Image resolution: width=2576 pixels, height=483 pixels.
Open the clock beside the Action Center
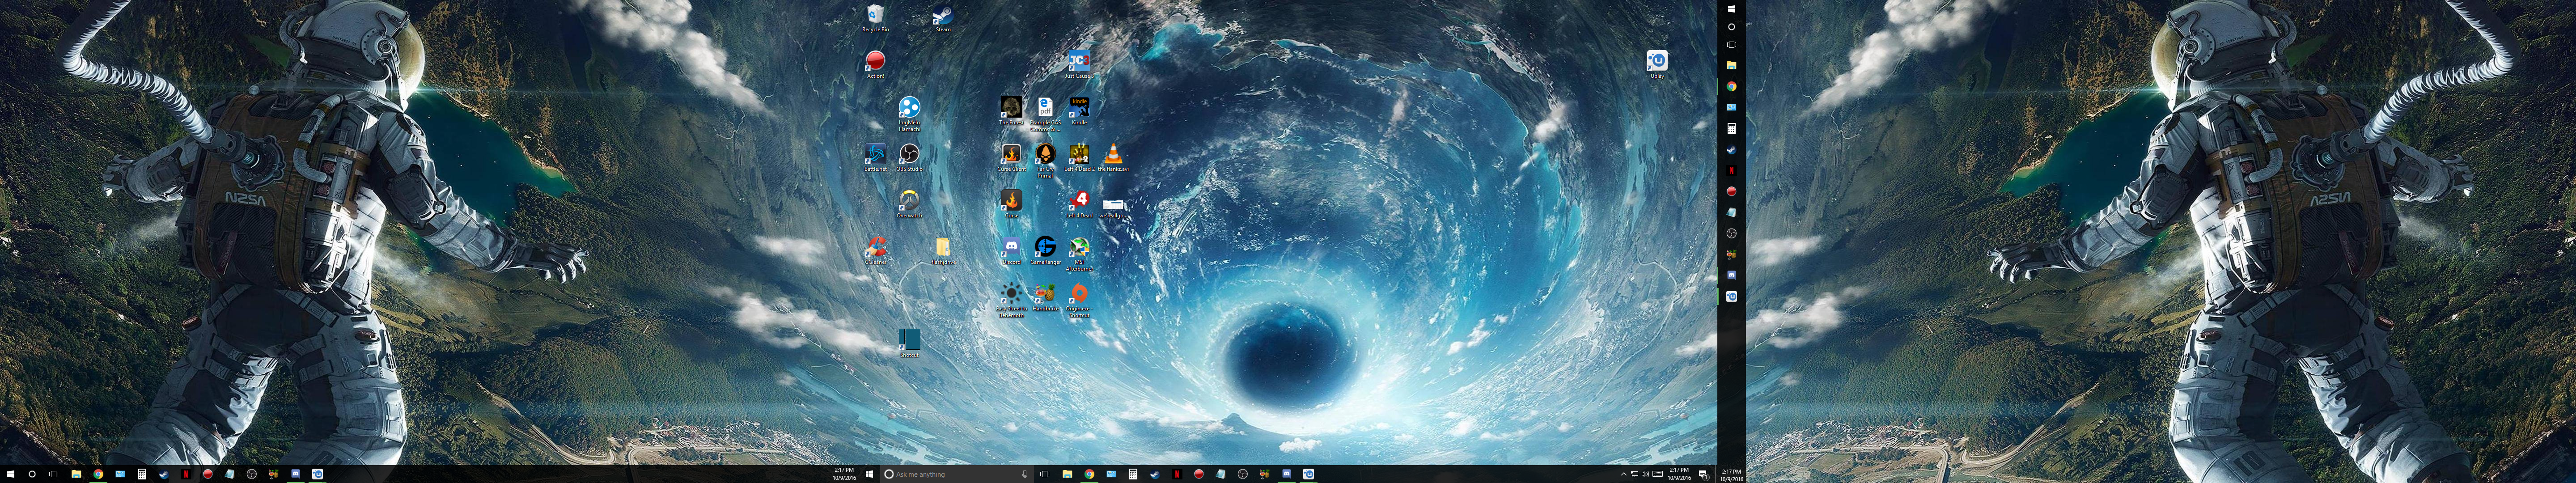coord(1679,474)
